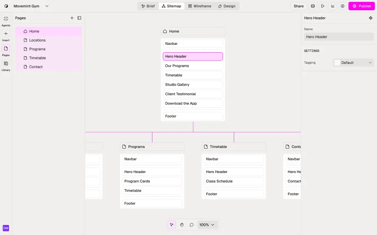Click the Programs page header on canvas

152,147
